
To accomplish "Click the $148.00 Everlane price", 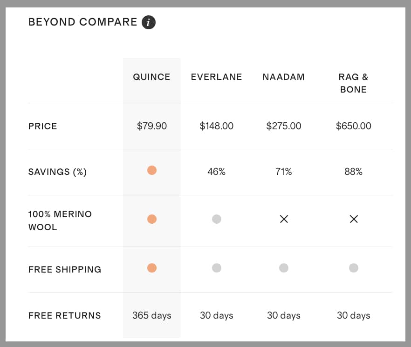I will [x=217, y=126].
